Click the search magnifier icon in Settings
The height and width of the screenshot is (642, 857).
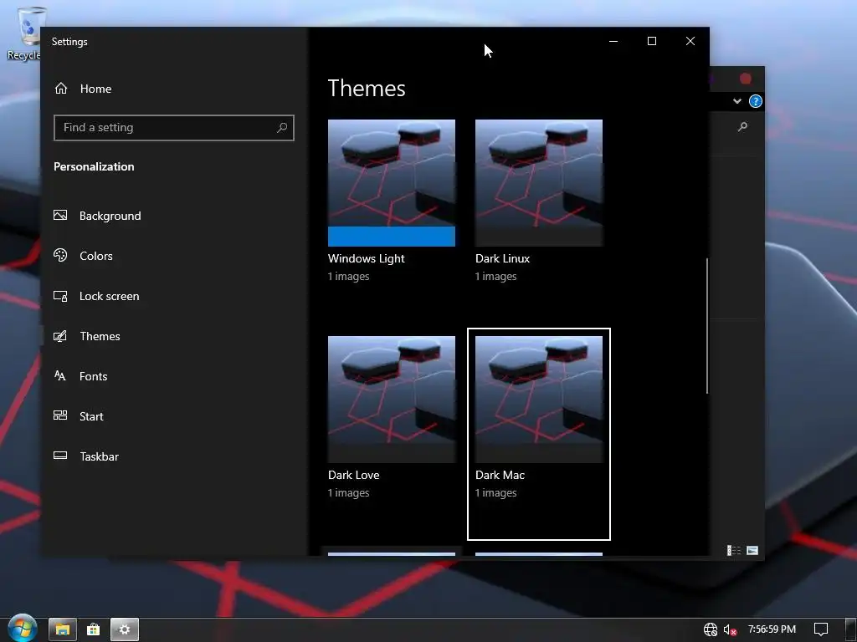pyautogui.click(x=282, y=128)
